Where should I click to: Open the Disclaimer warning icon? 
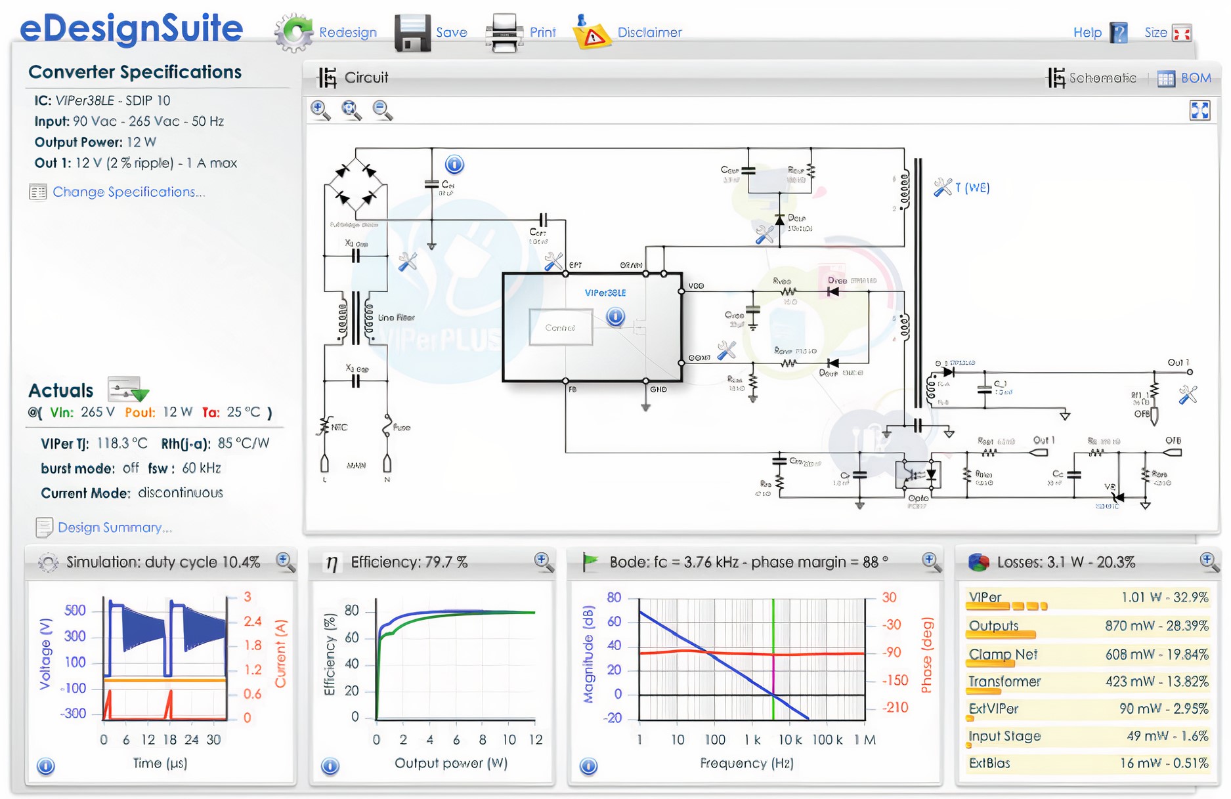592,33
